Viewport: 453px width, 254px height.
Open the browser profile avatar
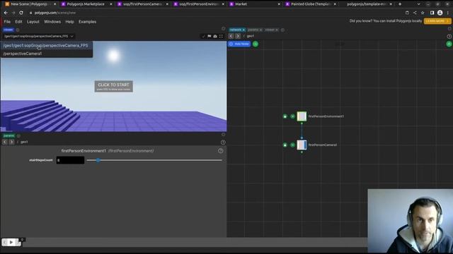click(x=440, y=13)
